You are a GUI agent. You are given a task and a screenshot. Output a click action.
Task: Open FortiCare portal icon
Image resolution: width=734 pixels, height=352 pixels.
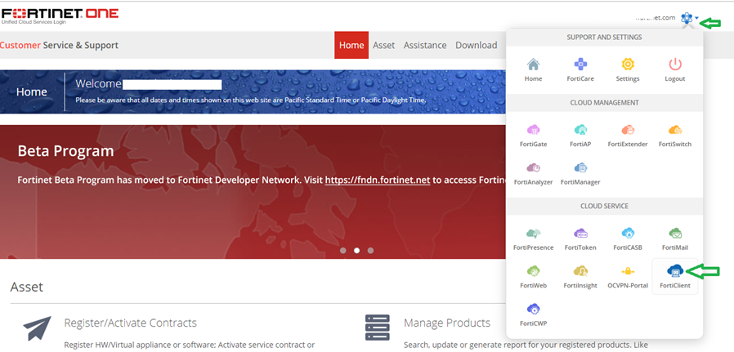[x=580, y=65]
